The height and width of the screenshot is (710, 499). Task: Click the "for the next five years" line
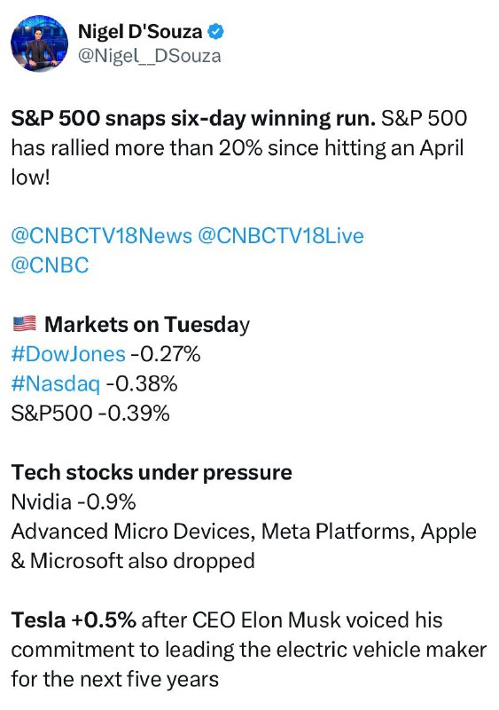115,679
